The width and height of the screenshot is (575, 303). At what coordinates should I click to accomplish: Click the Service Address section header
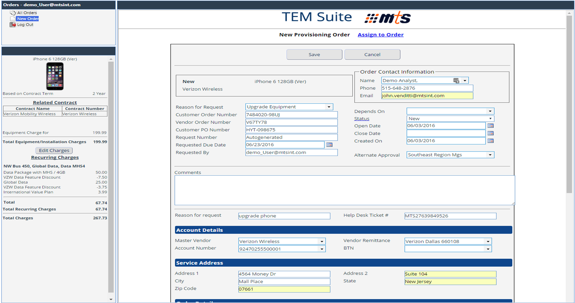[x=343, y=263]
